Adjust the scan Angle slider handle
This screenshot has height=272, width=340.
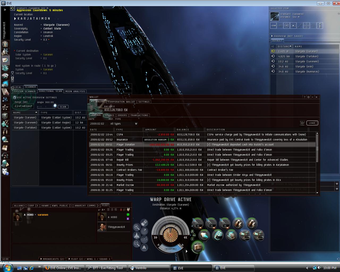coord(55,106)
